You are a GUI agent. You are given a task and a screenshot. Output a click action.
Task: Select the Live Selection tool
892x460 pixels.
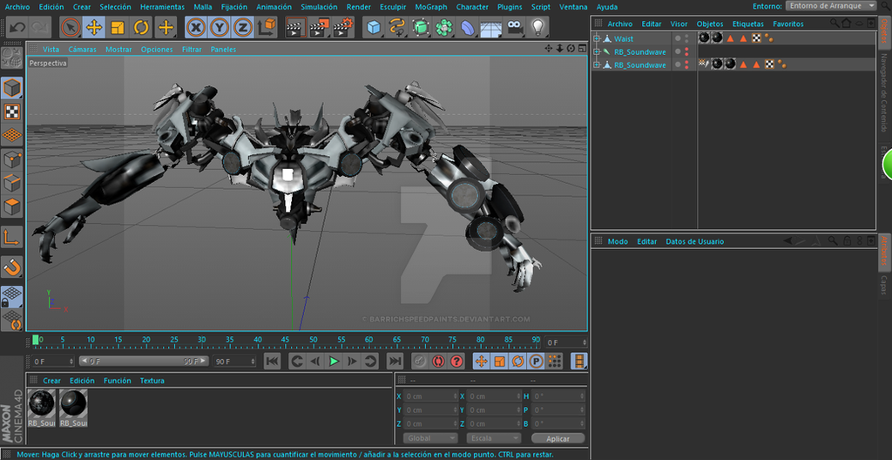pyautogui.click(x=70, y=27)
